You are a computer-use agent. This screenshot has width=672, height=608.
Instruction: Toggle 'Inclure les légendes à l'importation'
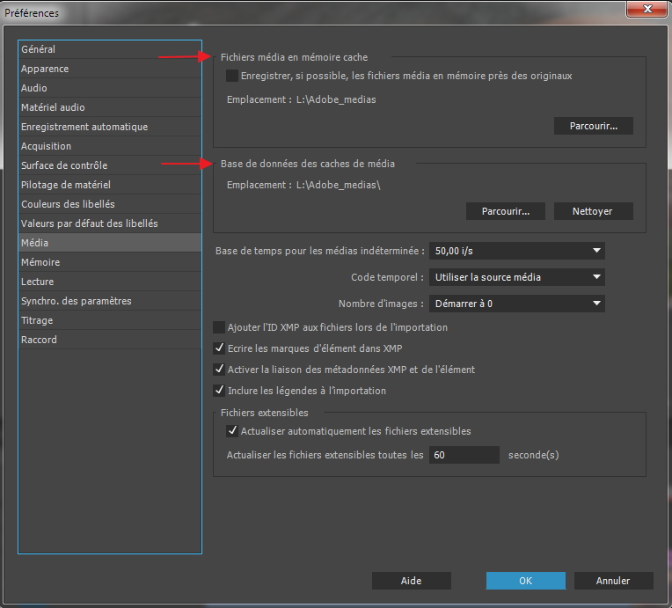pos(220,391)
